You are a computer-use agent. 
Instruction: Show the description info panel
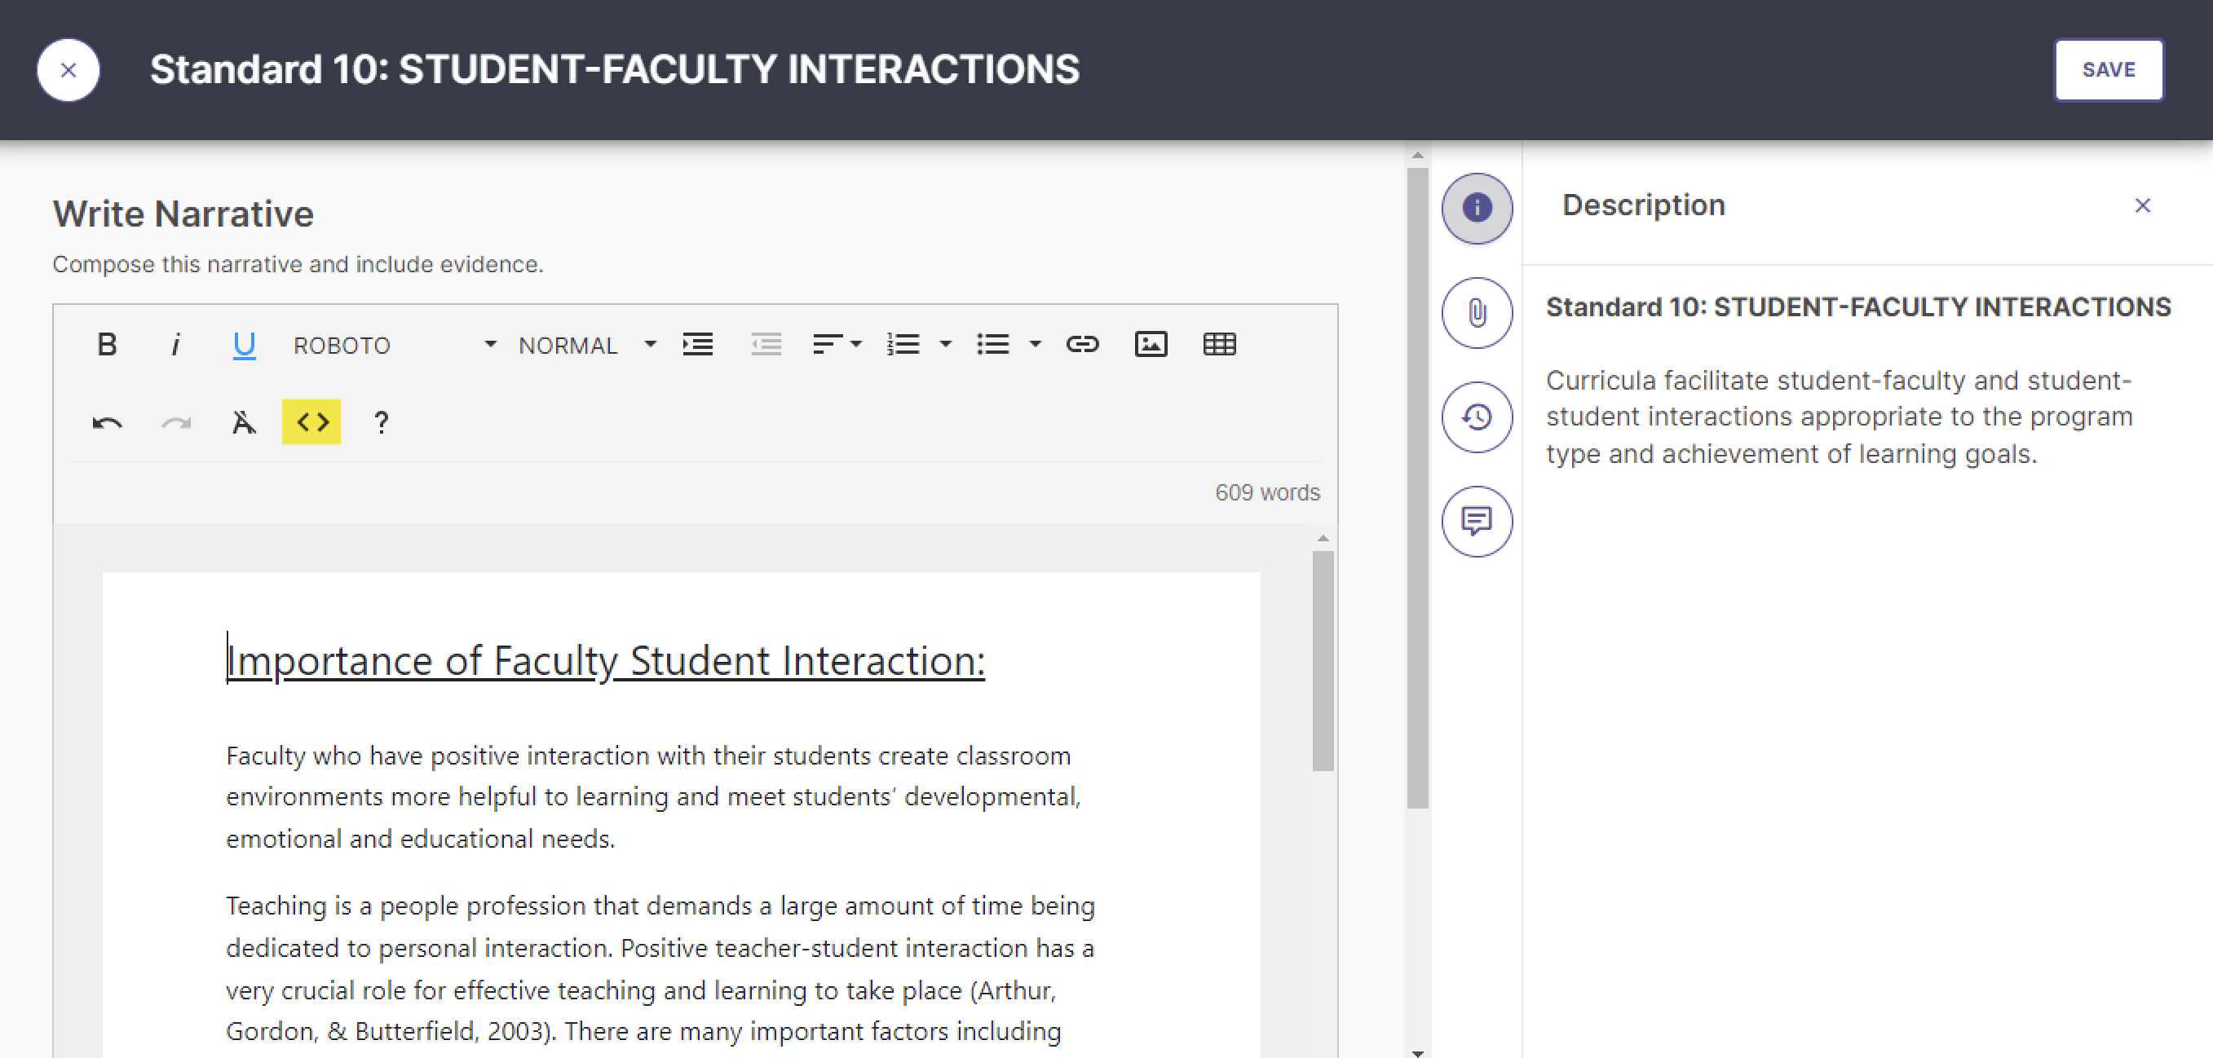point(1478,208)
